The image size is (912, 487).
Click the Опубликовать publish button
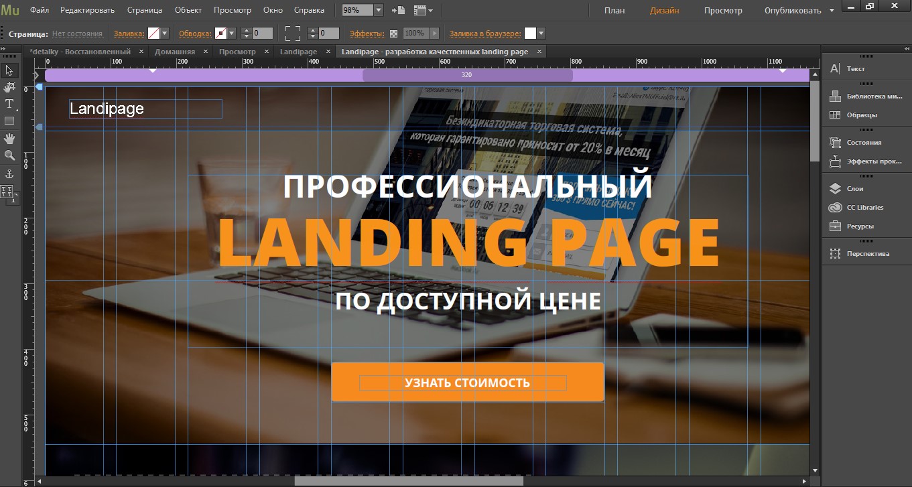pos(793,10)
